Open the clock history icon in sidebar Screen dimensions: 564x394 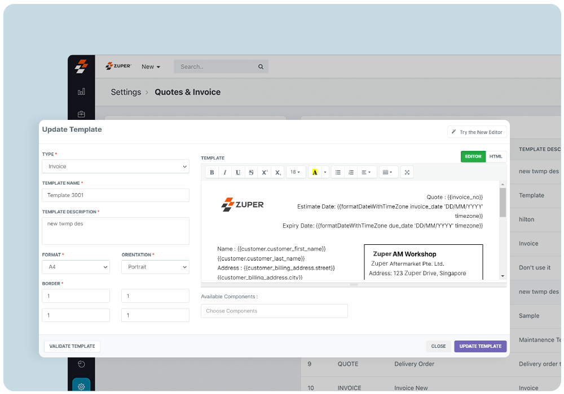click(x=81, y=364)
